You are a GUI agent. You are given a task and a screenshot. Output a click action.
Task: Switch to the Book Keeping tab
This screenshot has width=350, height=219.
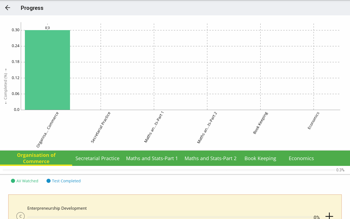click(x=260, y=158)
